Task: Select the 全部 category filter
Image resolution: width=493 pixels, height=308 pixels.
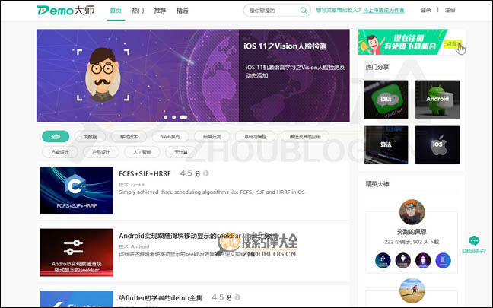Action: pos(56,137)
